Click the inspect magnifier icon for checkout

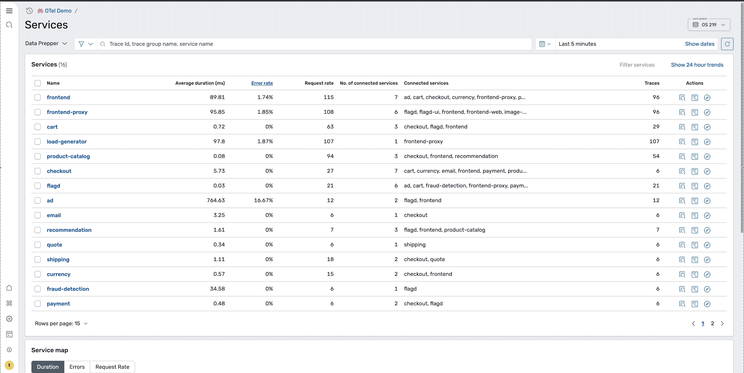(682, 171)
